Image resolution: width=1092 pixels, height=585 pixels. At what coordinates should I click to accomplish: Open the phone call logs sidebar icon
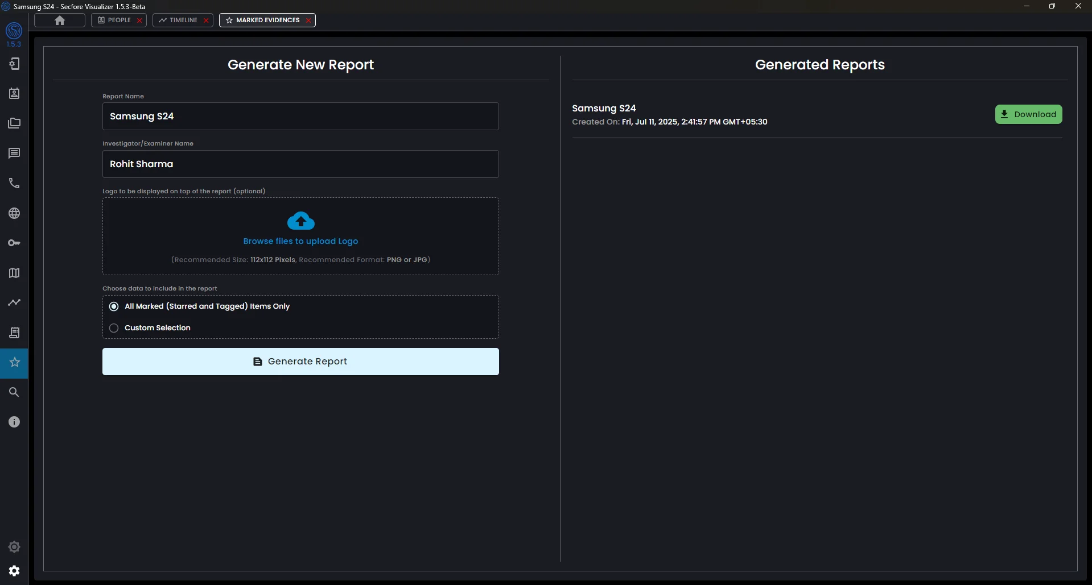14,183
